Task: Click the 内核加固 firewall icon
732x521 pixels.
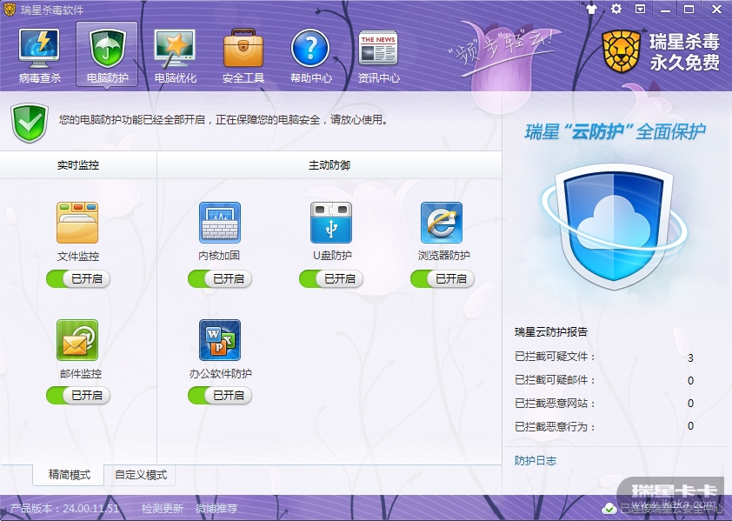Action: [219, 223]
